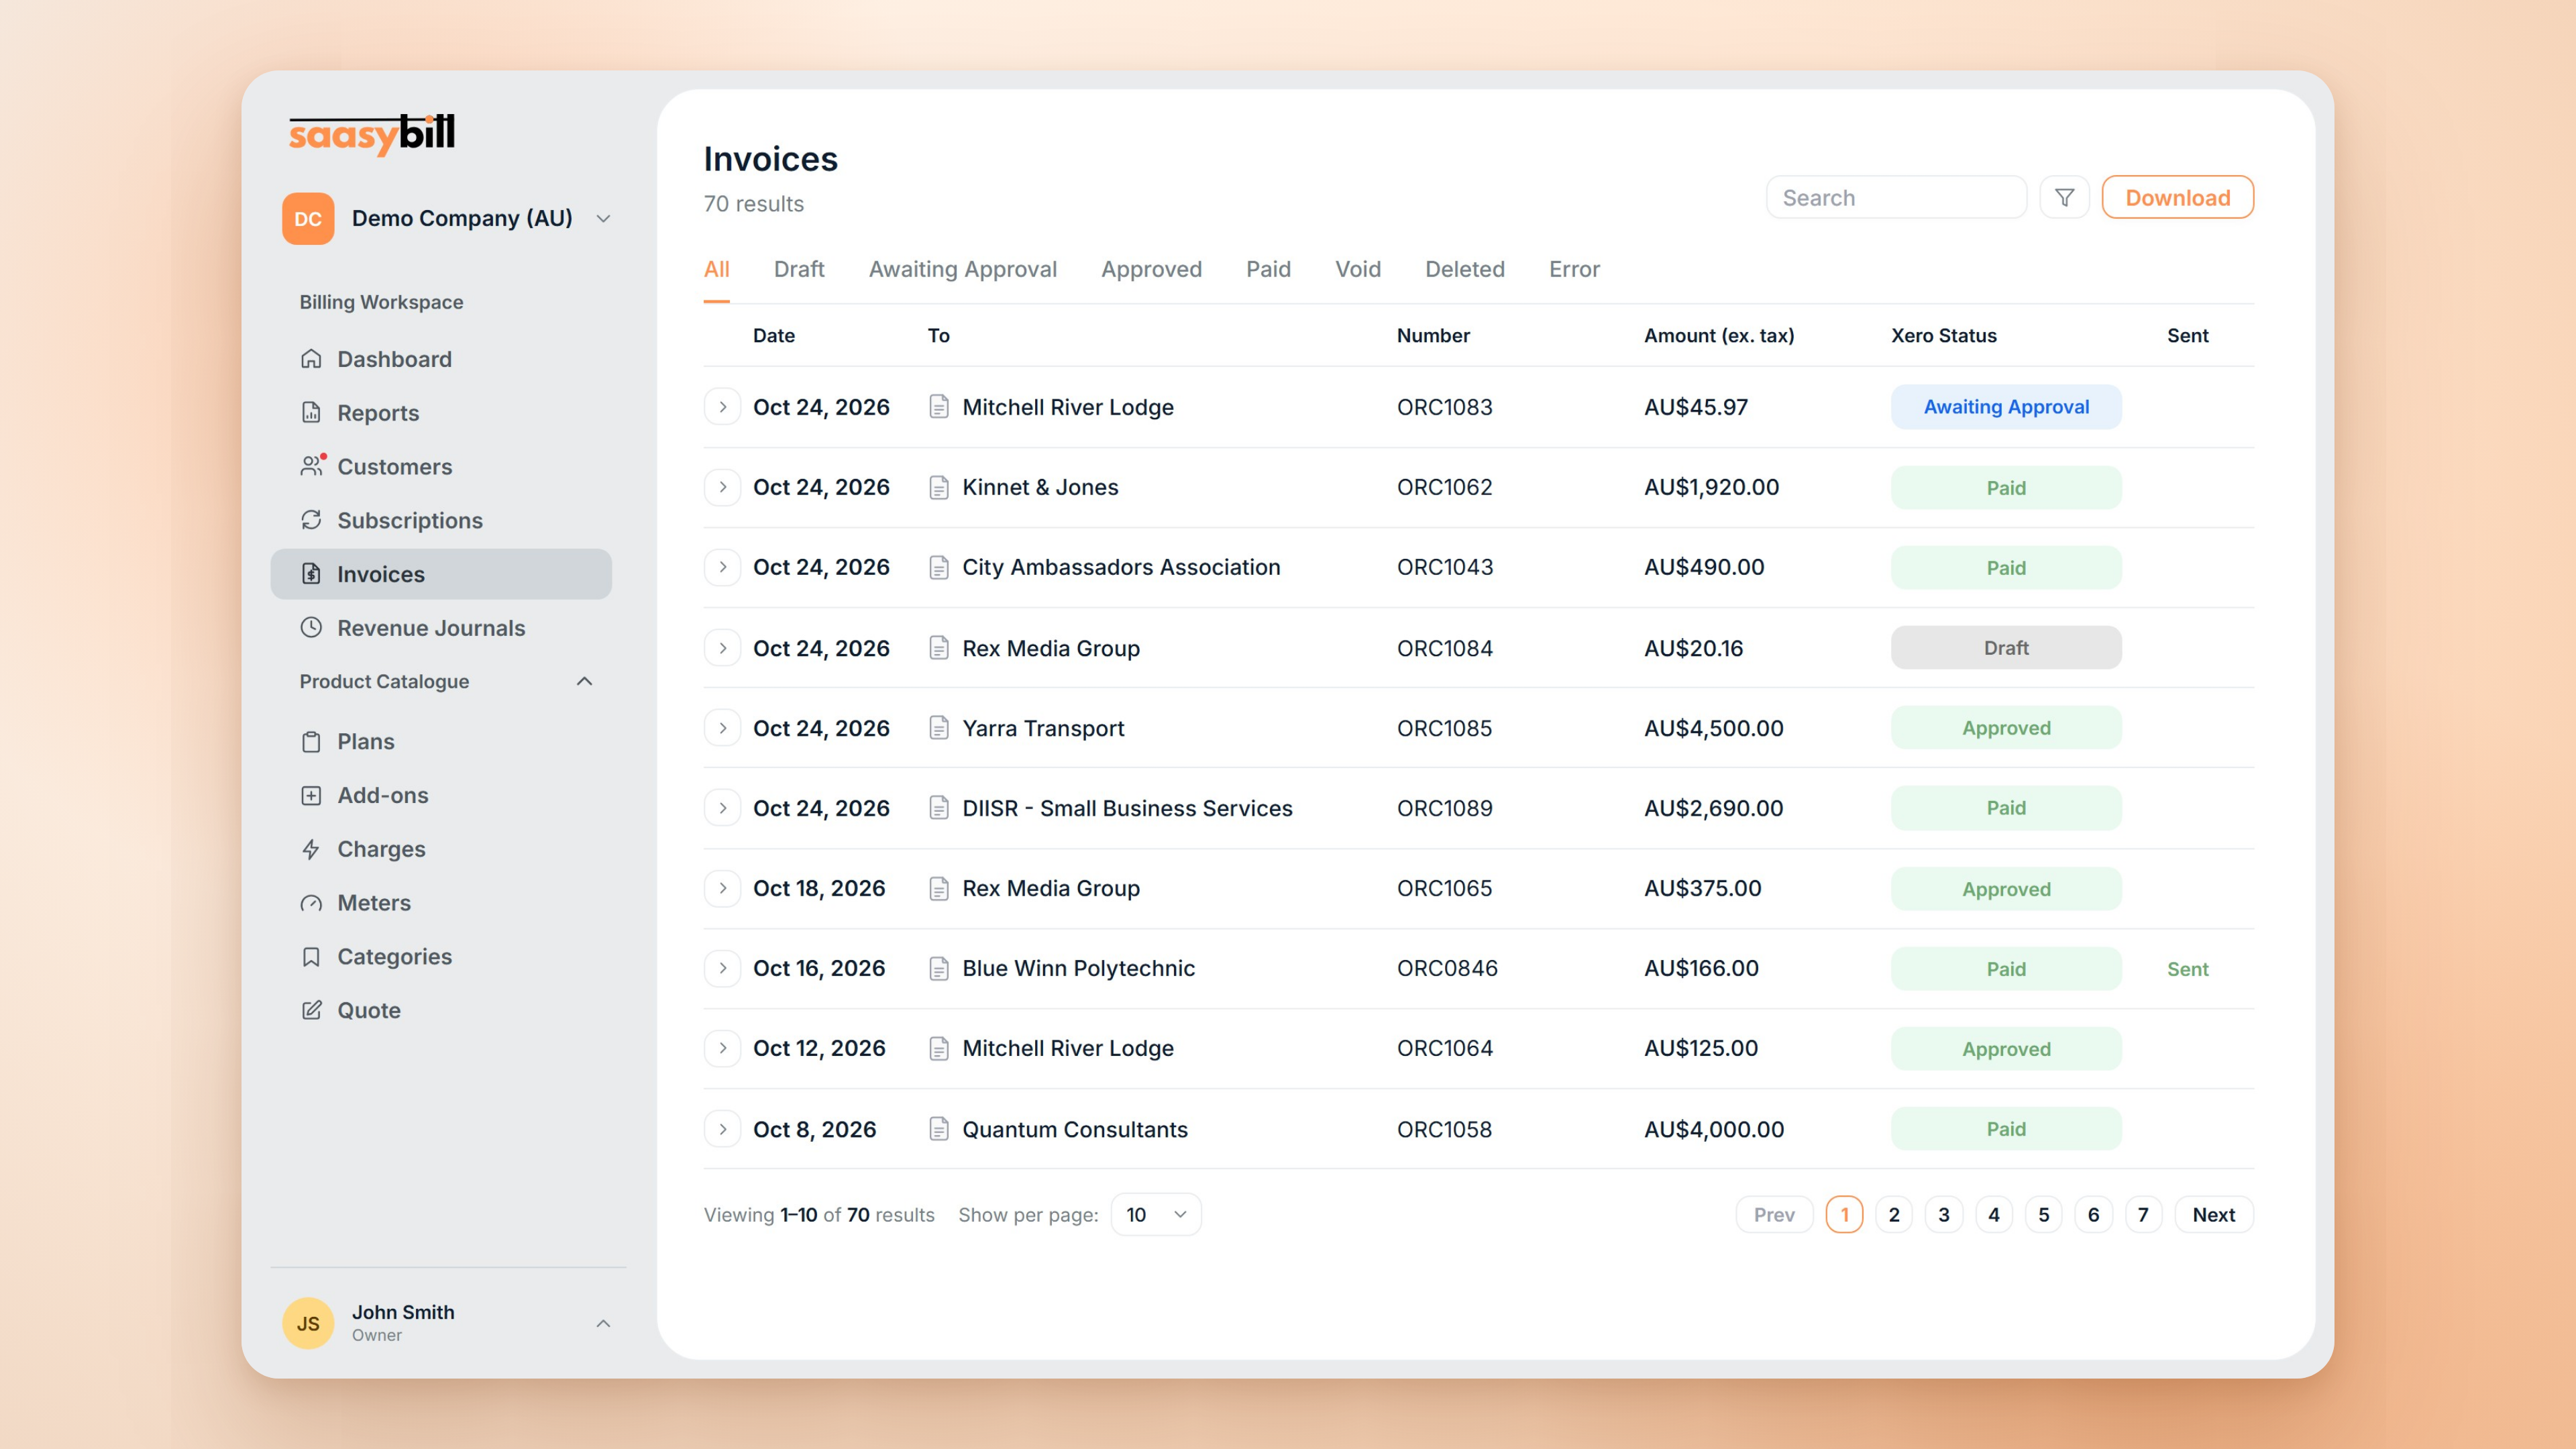Click the Awaiting Approval status badge
Viewport: 2576px width, 1449px height.
(x=2006, y=406)
